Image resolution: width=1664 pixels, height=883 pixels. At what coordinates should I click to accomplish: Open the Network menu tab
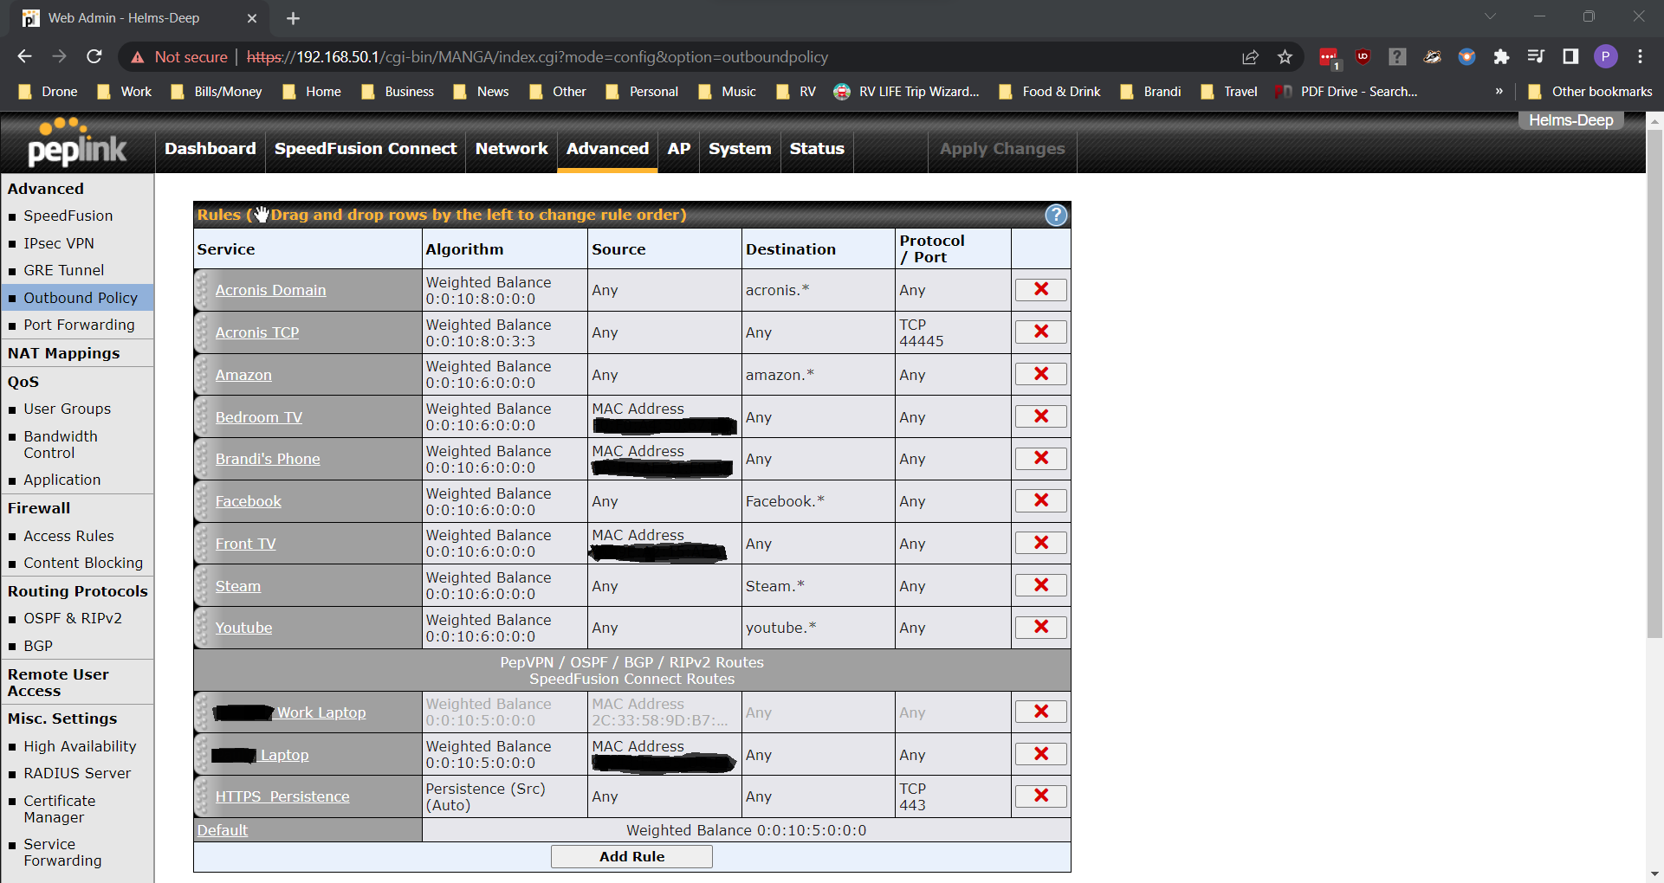[511, 149]
